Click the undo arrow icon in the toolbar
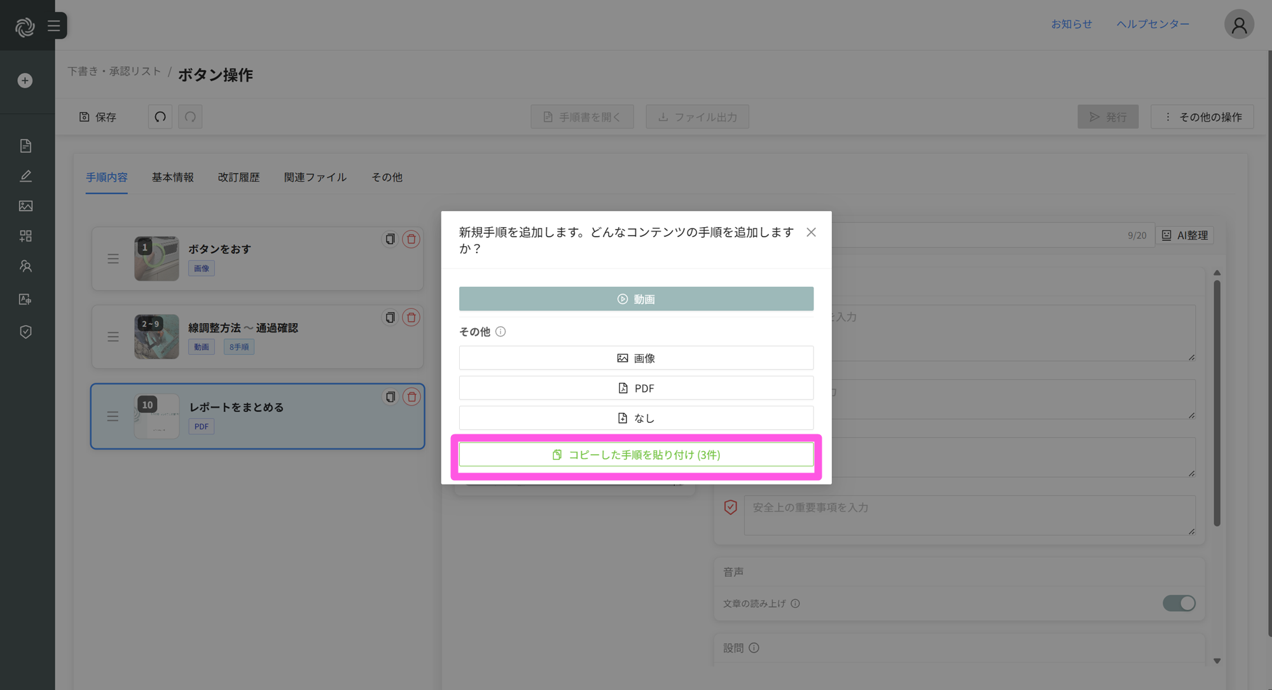The image size is (1272, 690). coord(160,117)
